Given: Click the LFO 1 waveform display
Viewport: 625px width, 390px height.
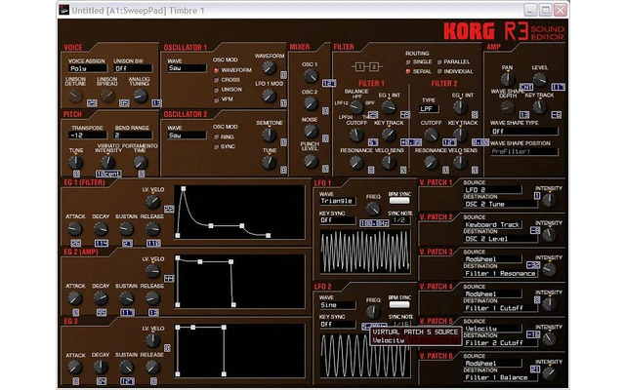Looking at the screenshot, I should tap(365, 252).
